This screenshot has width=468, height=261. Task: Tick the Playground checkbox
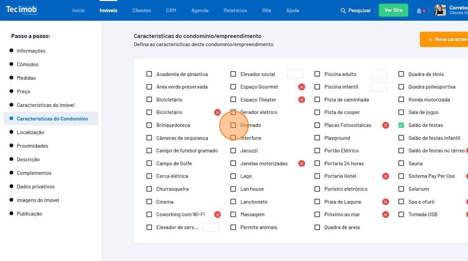pos(317,138)
